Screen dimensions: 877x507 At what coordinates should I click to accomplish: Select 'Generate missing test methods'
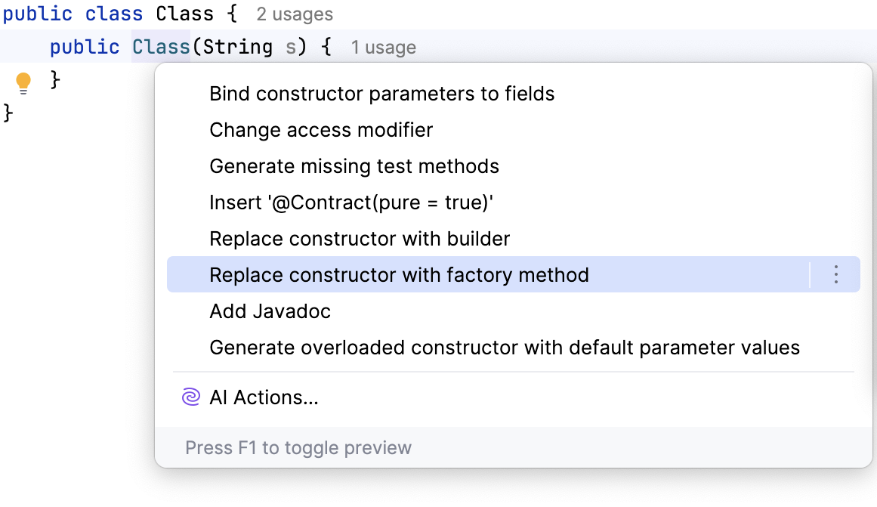coord(354,166)
